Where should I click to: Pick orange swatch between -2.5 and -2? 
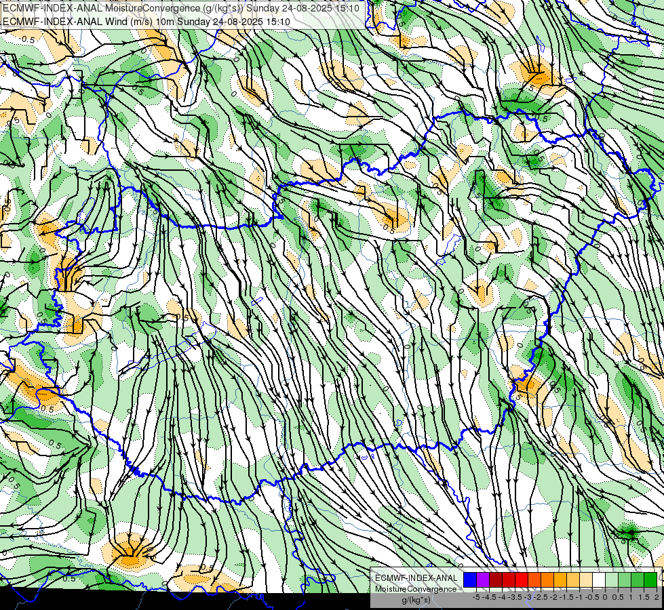click(547, 580)
